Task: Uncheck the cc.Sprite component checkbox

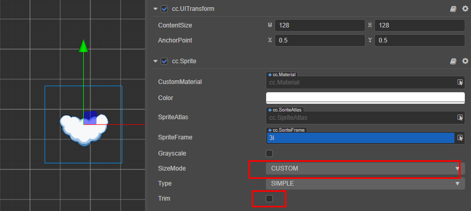Action: [x=164, y=61]
